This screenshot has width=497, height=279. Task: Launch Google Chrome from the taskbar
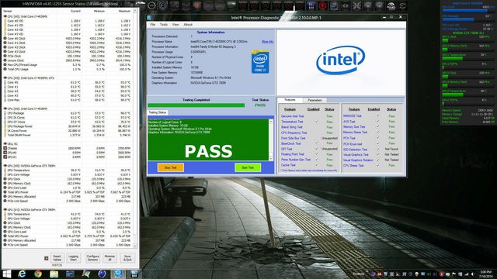[38, 274]
